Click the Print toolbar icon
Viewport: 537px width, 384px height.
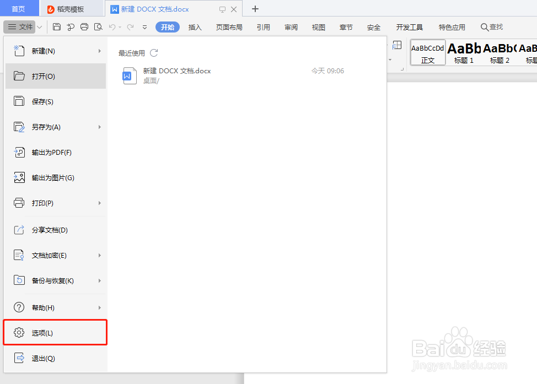[x=84, y=27]
